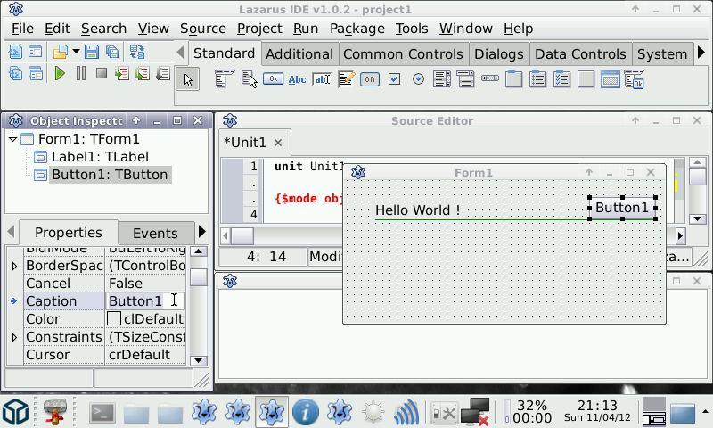Run the project with green play icon
Image resolution: width=713 pixels, height=428 pixels.
[x=60, y=73]
